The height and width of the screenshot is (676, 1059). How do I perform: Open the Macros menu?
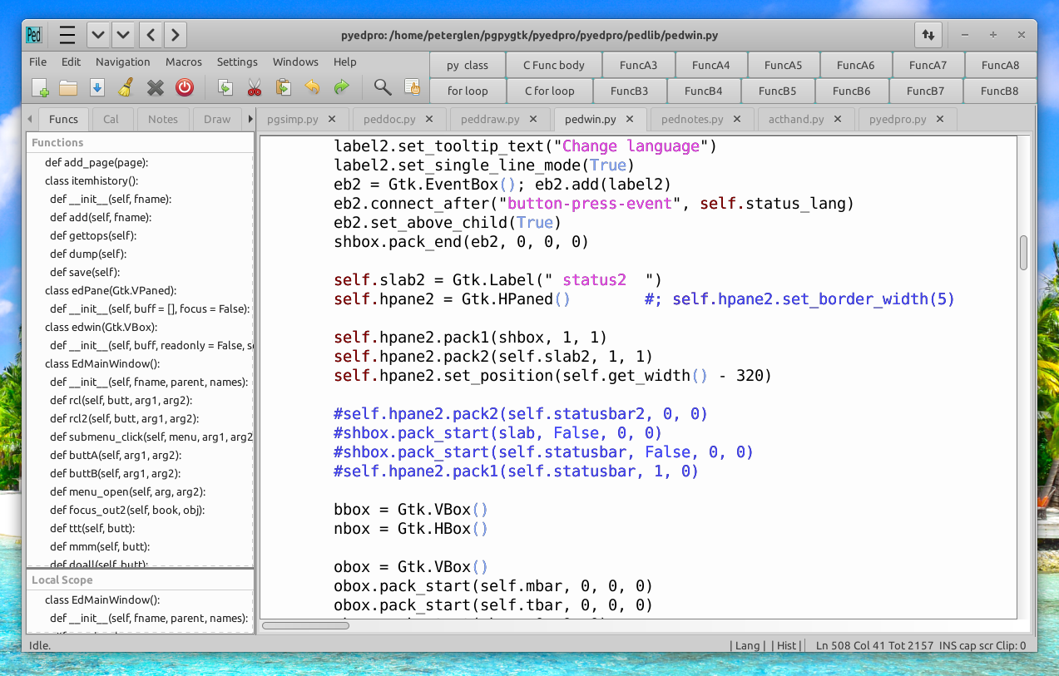pyautogui.click(x=183, y=62)
